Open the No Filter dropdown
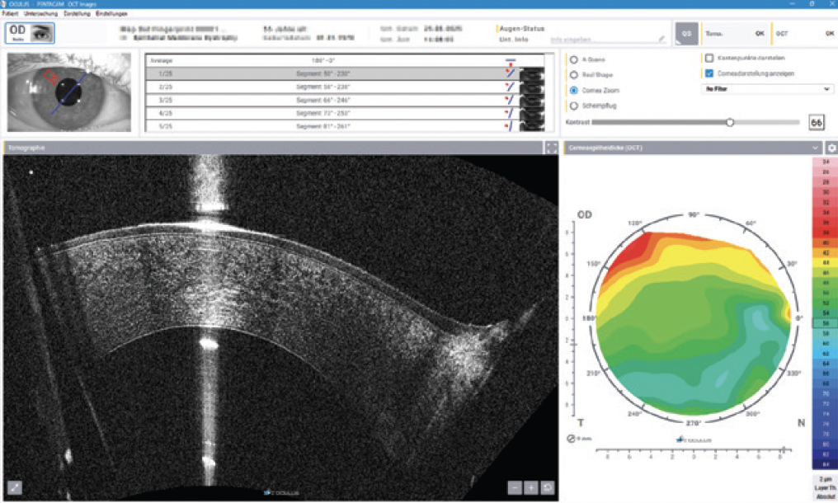Viewport: 838px width, 503px height. click(766, 89)
